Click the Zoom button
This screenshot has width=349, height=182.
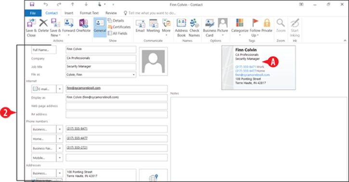click(281, 25)
